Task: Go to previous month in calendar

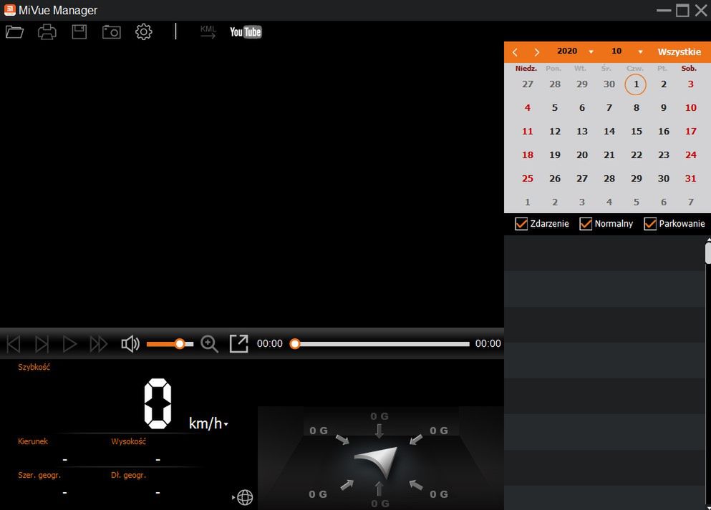Action: pyautogui.click(x=515, y=52)
